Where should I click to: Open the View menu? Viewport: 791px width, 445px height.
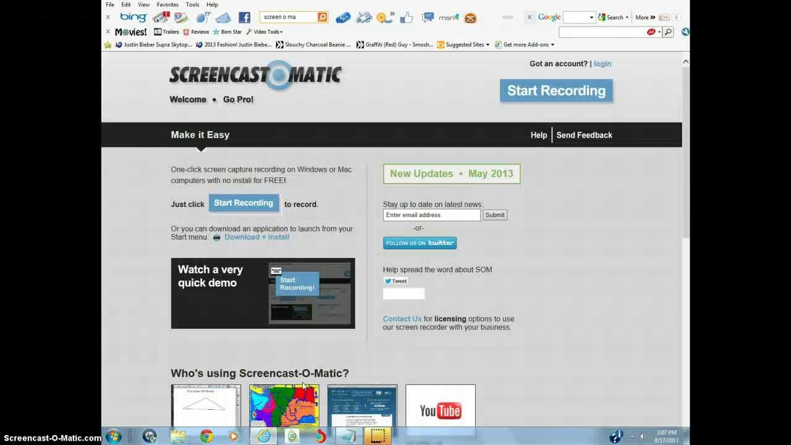[x=144, y=4]
